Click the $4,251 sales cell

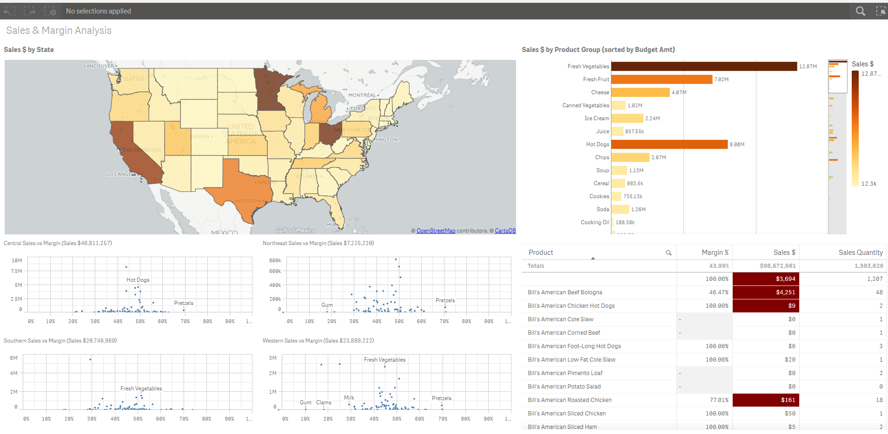coord(766,292)
